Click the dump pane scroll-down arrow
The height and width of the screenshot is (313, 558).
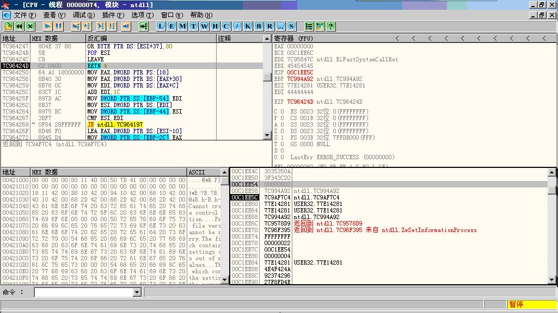click(x=224, y=280)
